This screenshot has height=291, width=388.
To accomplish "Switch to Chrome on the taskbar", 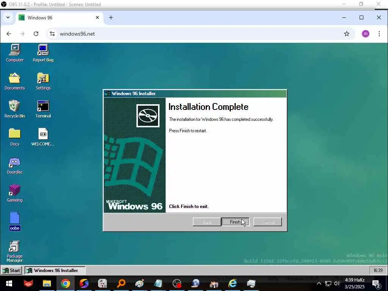I will [65, 283].
